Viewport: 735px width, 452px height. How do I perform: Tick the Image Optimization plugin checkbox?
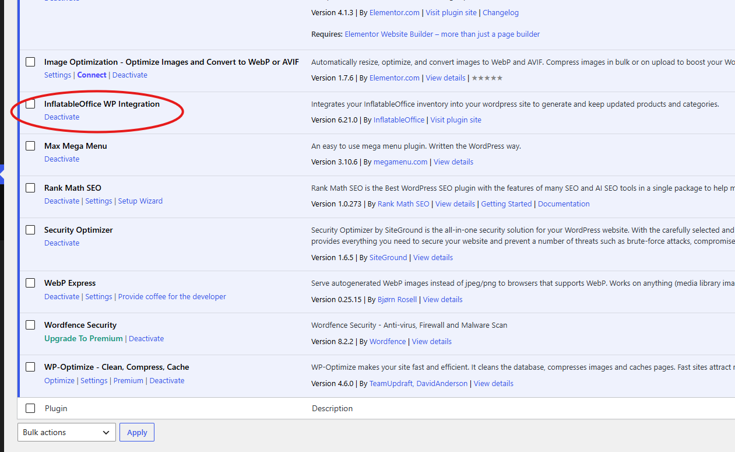click(x=30, y=62)
